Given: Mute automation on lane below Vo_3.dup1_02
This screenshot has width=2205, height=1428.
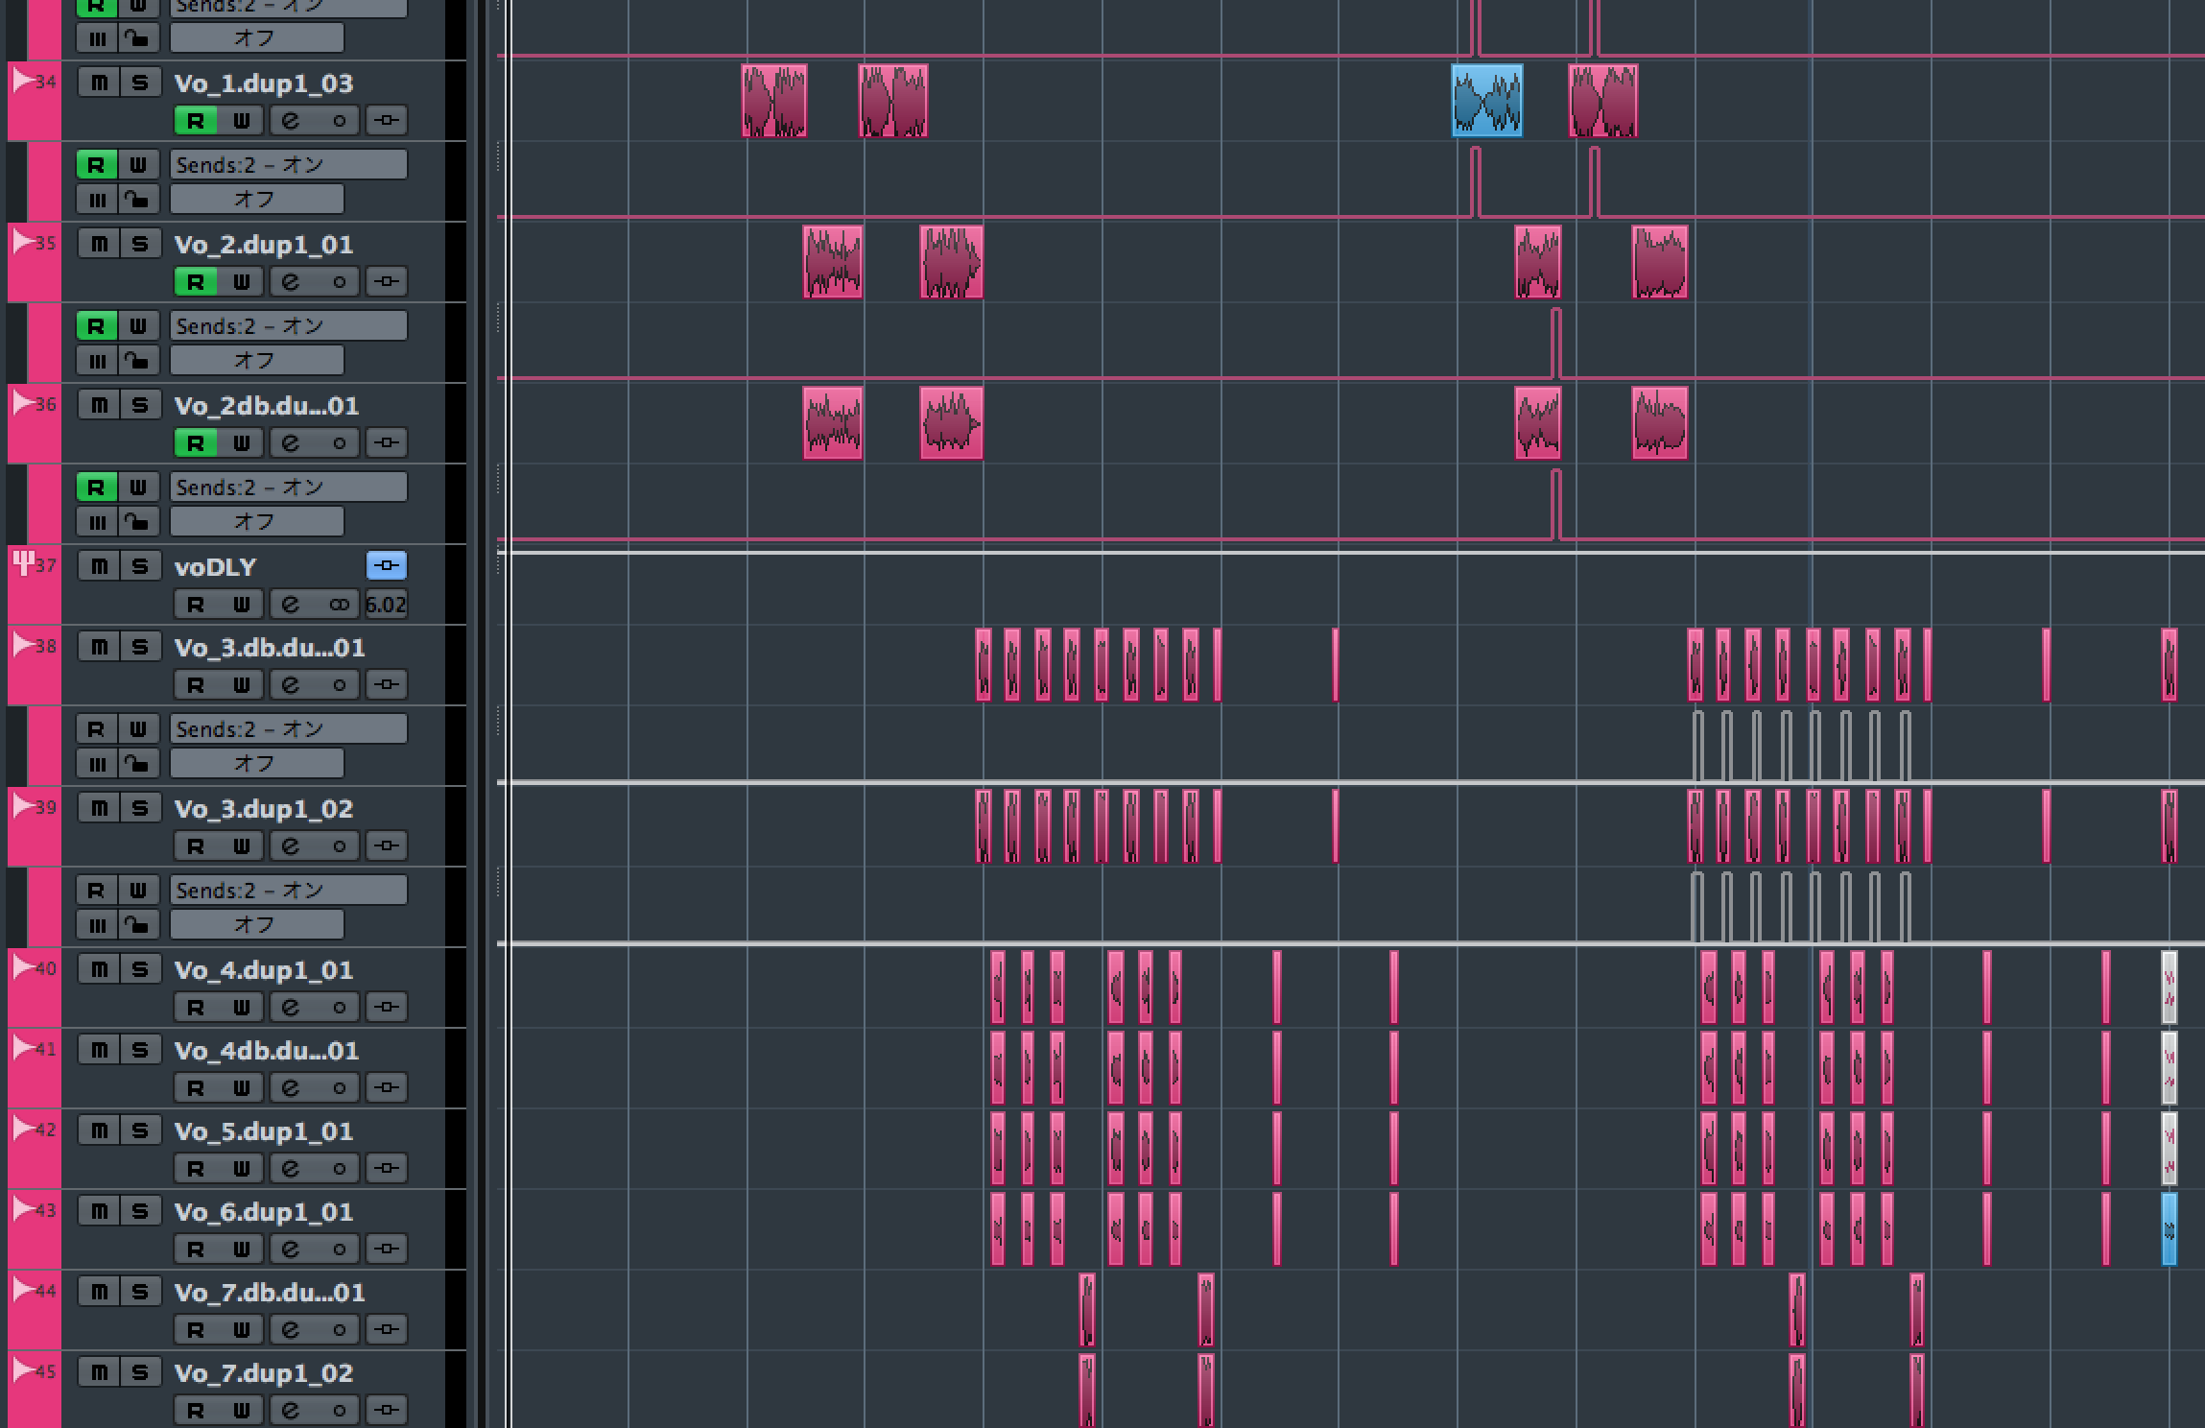Looking at the screenshot, I should pos(97,925).
